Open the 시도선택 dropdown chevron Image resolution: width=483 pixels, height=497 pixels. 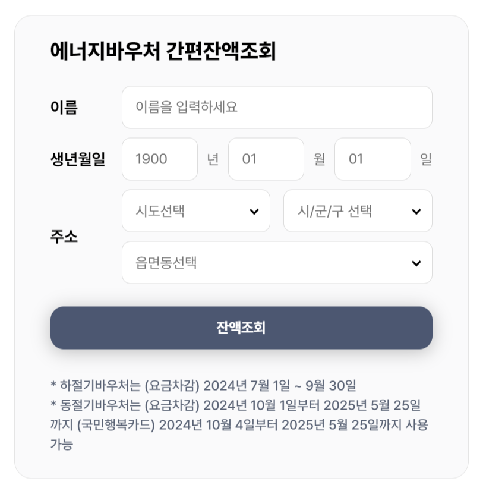click(x=254, y=211)
